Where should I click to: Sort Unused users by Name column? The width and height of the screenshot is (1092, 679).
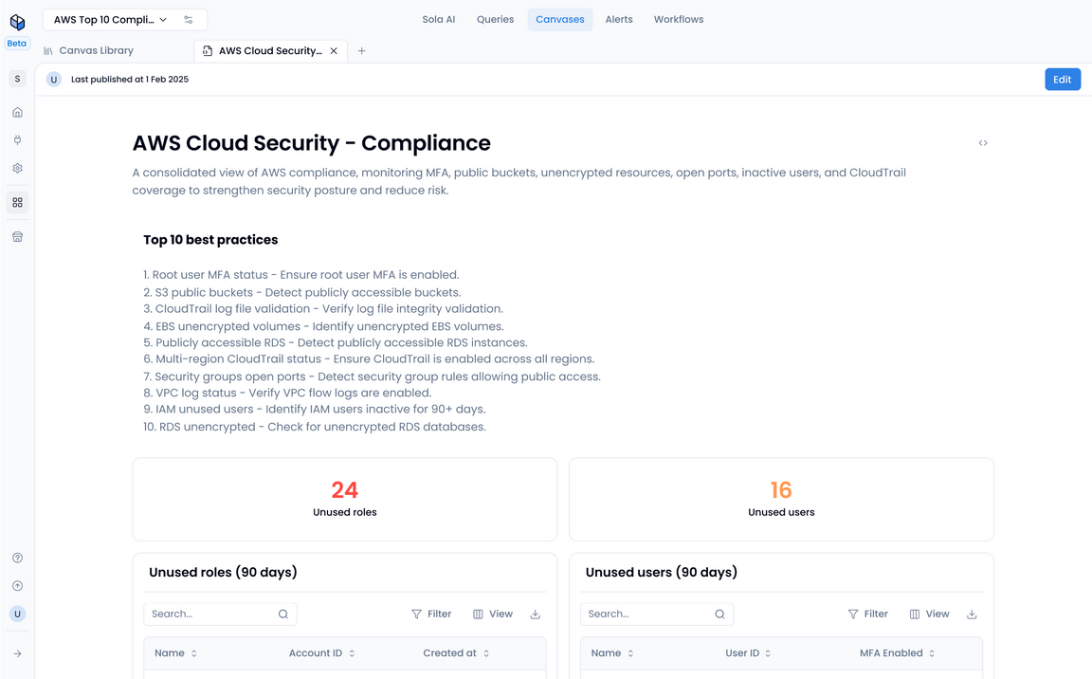(x=612, y=652)
